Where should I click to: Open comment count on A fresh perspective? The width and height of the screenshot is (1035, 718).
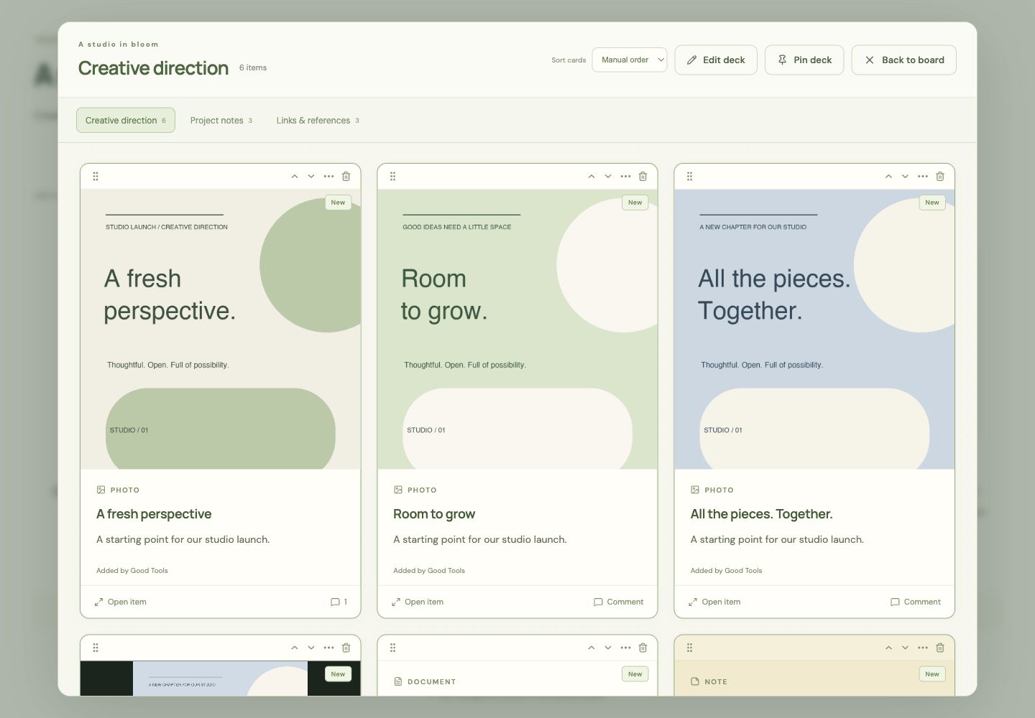[x=339, y=602]
